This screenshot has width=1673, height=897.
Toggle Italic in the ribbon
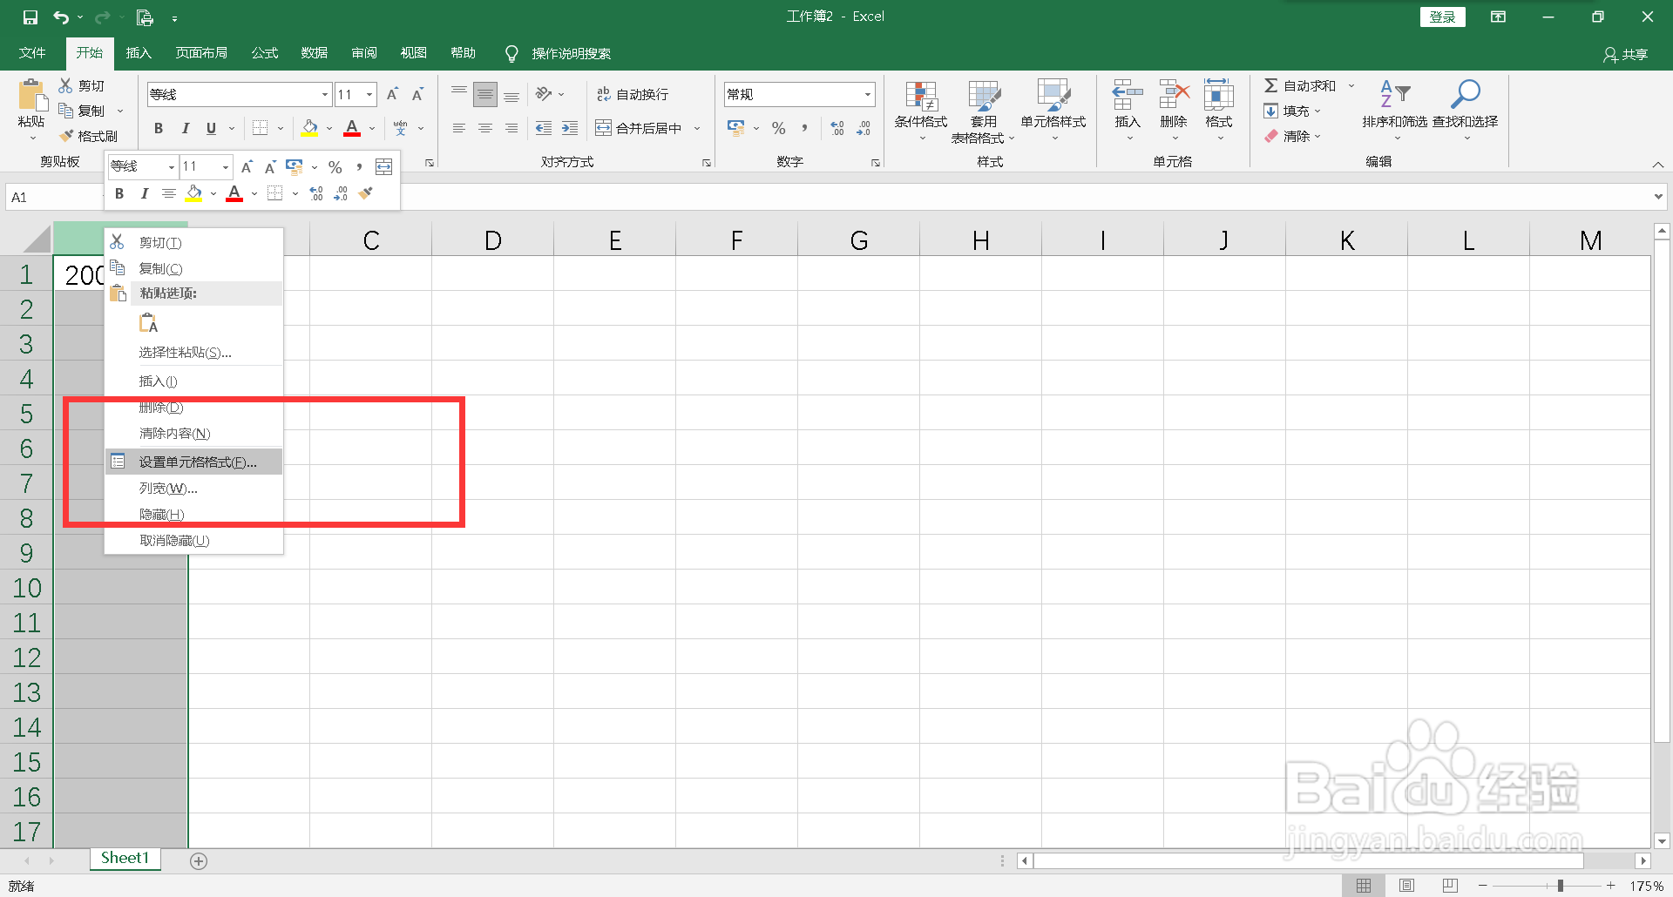coord(185,128)
